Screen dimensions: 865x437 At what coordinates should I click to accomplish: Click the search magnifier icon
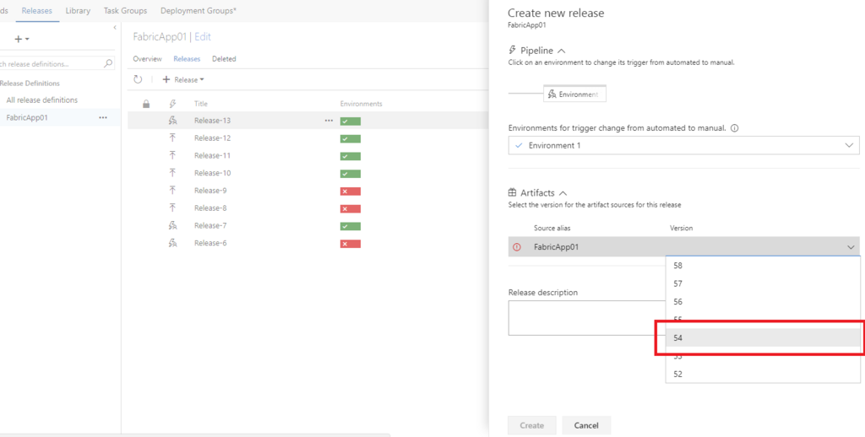tap(108, 63)
